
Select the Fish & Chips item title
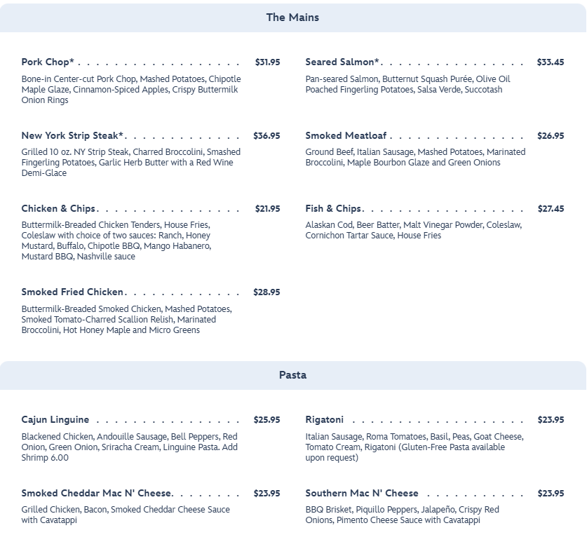point(333,209)
